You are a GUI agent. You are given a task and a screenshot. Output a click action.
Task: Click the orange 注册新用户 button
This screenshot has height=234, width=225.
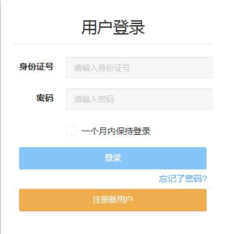click(x=113, y=200)
